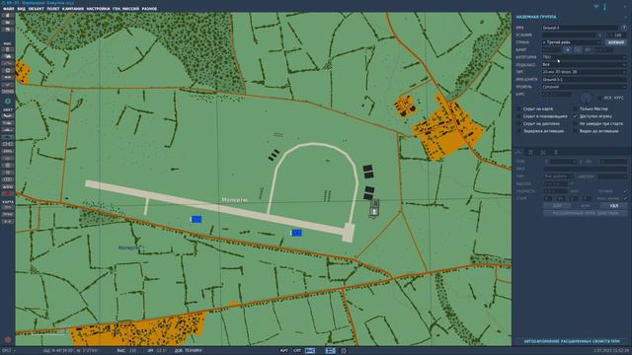Open the ВИД menu
632x355 pixels.
(x=22, y=9)
